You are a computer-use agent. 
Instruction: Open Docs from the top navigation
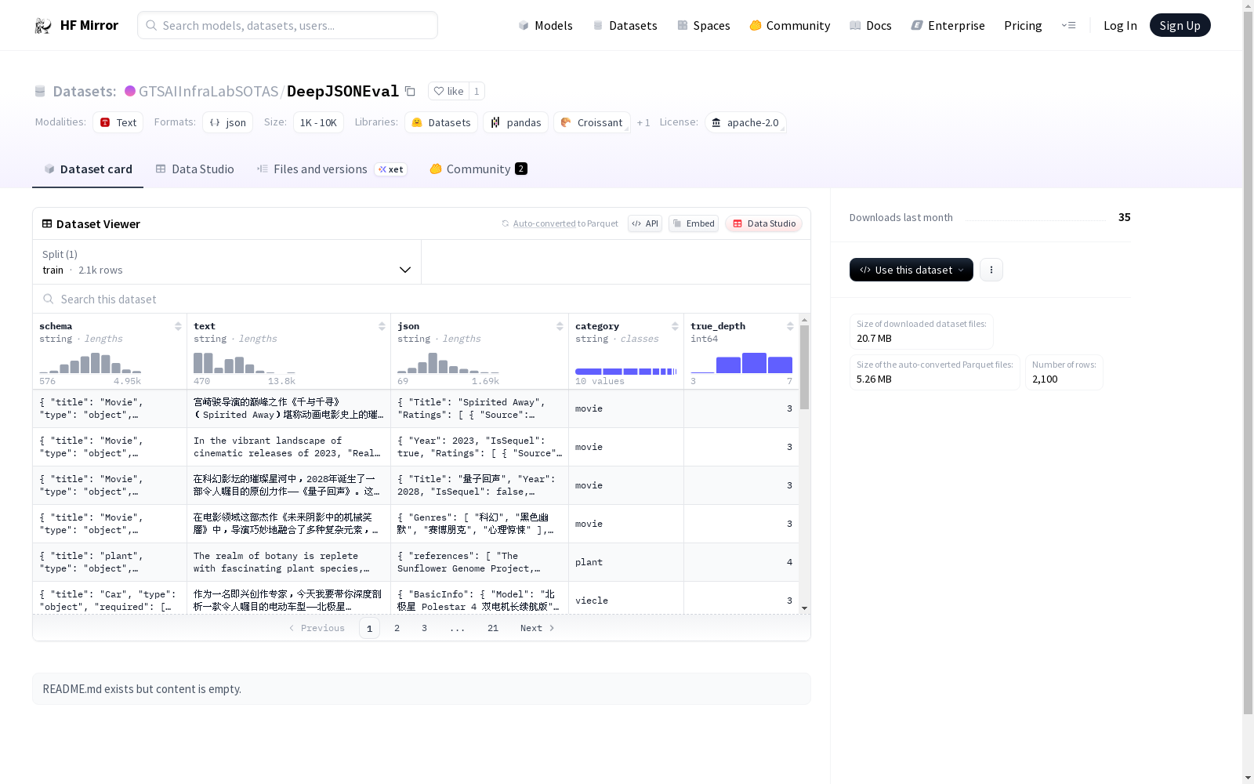click(870, 26)
